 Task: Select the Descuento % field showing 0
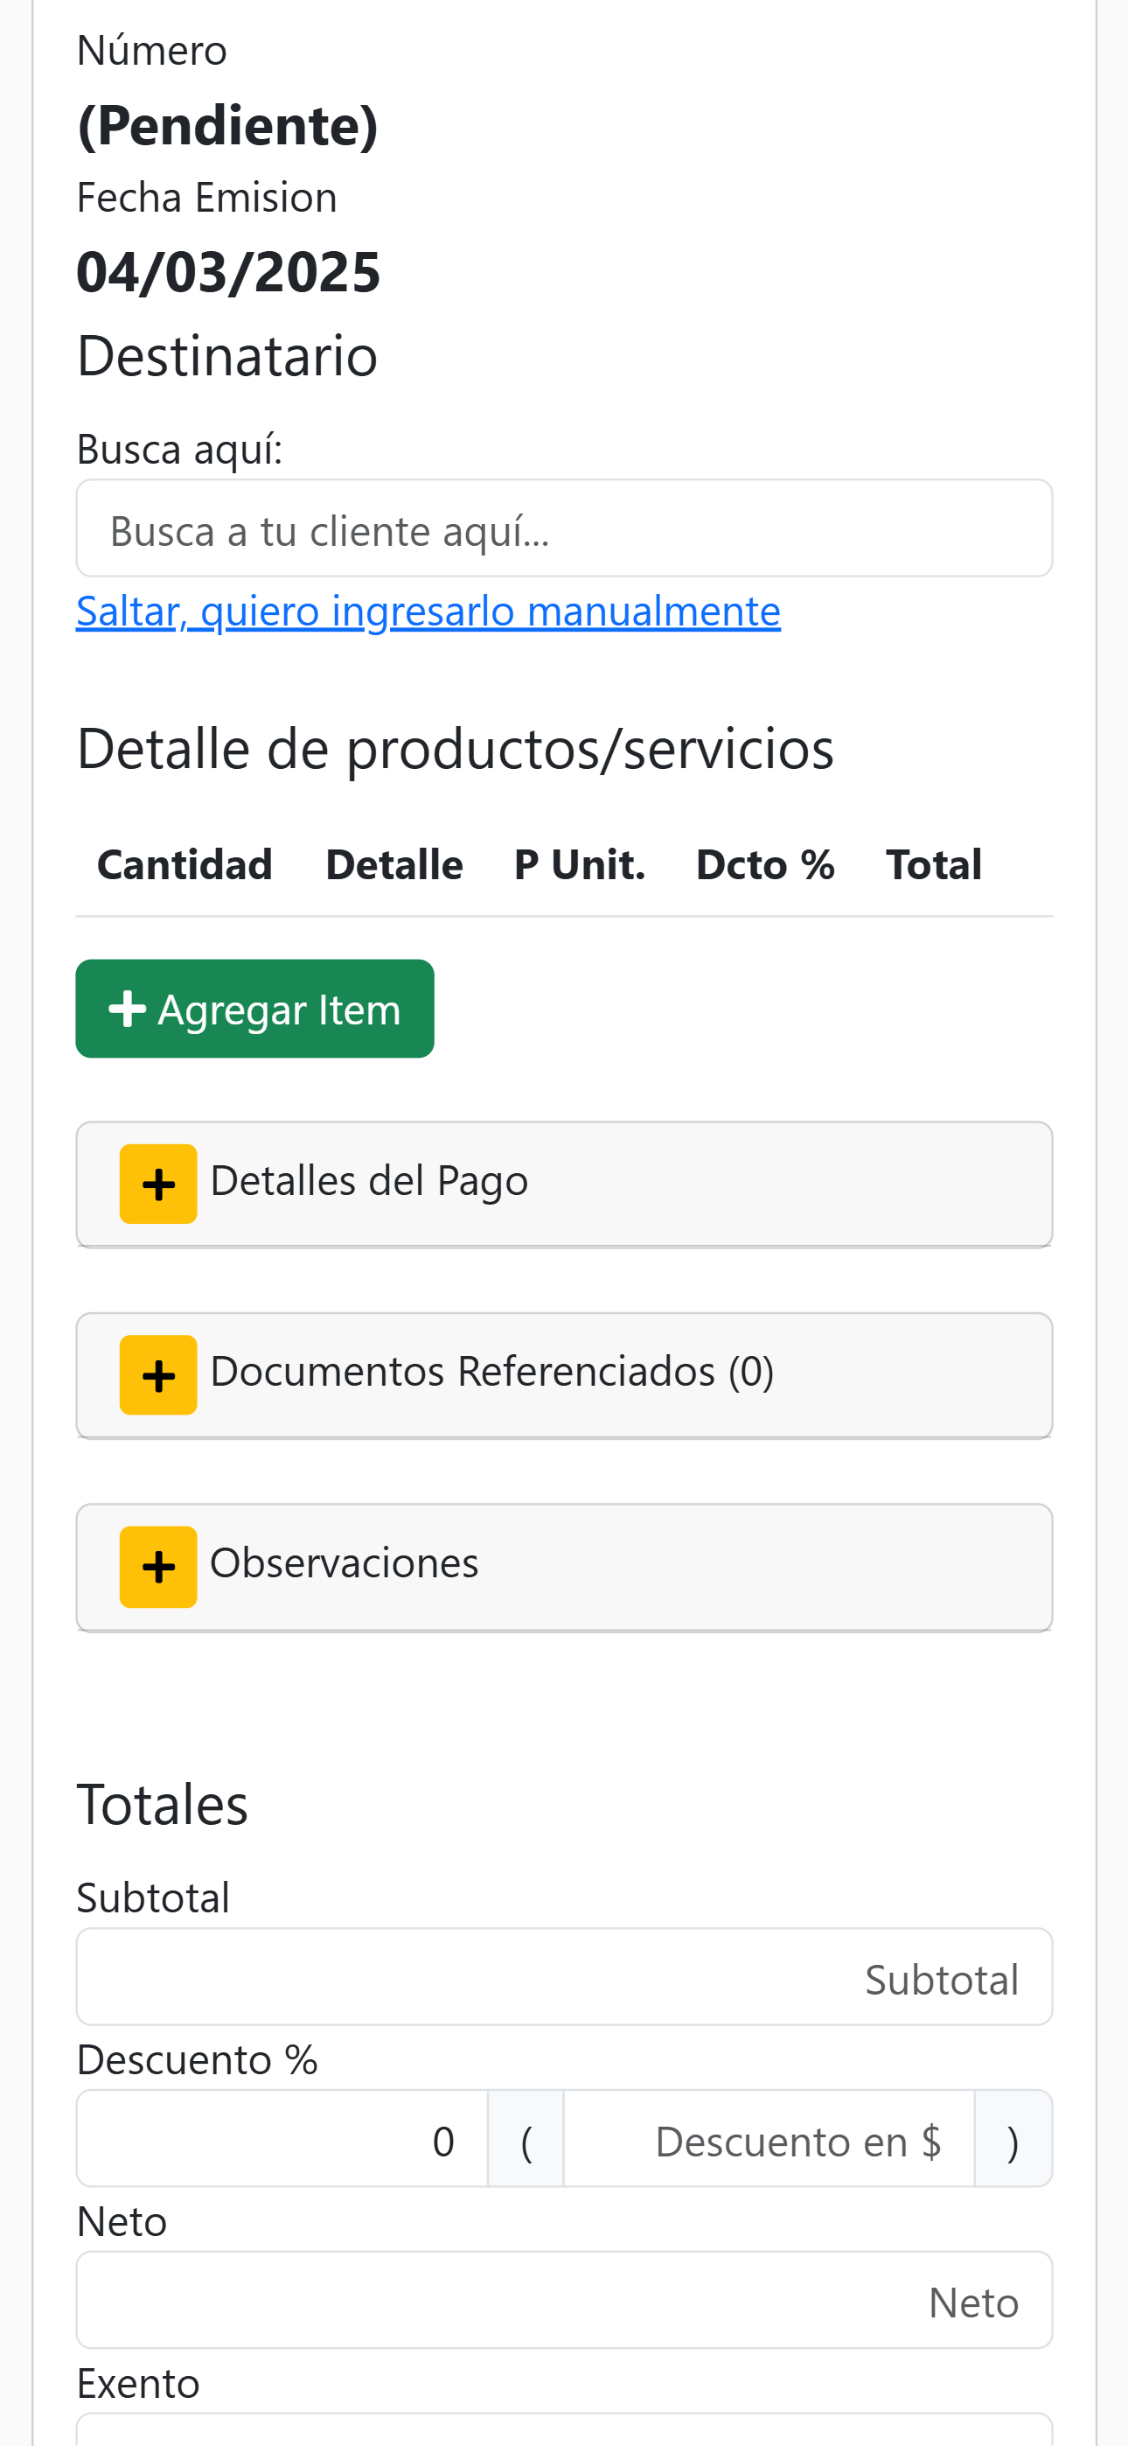pos(282,2138)
